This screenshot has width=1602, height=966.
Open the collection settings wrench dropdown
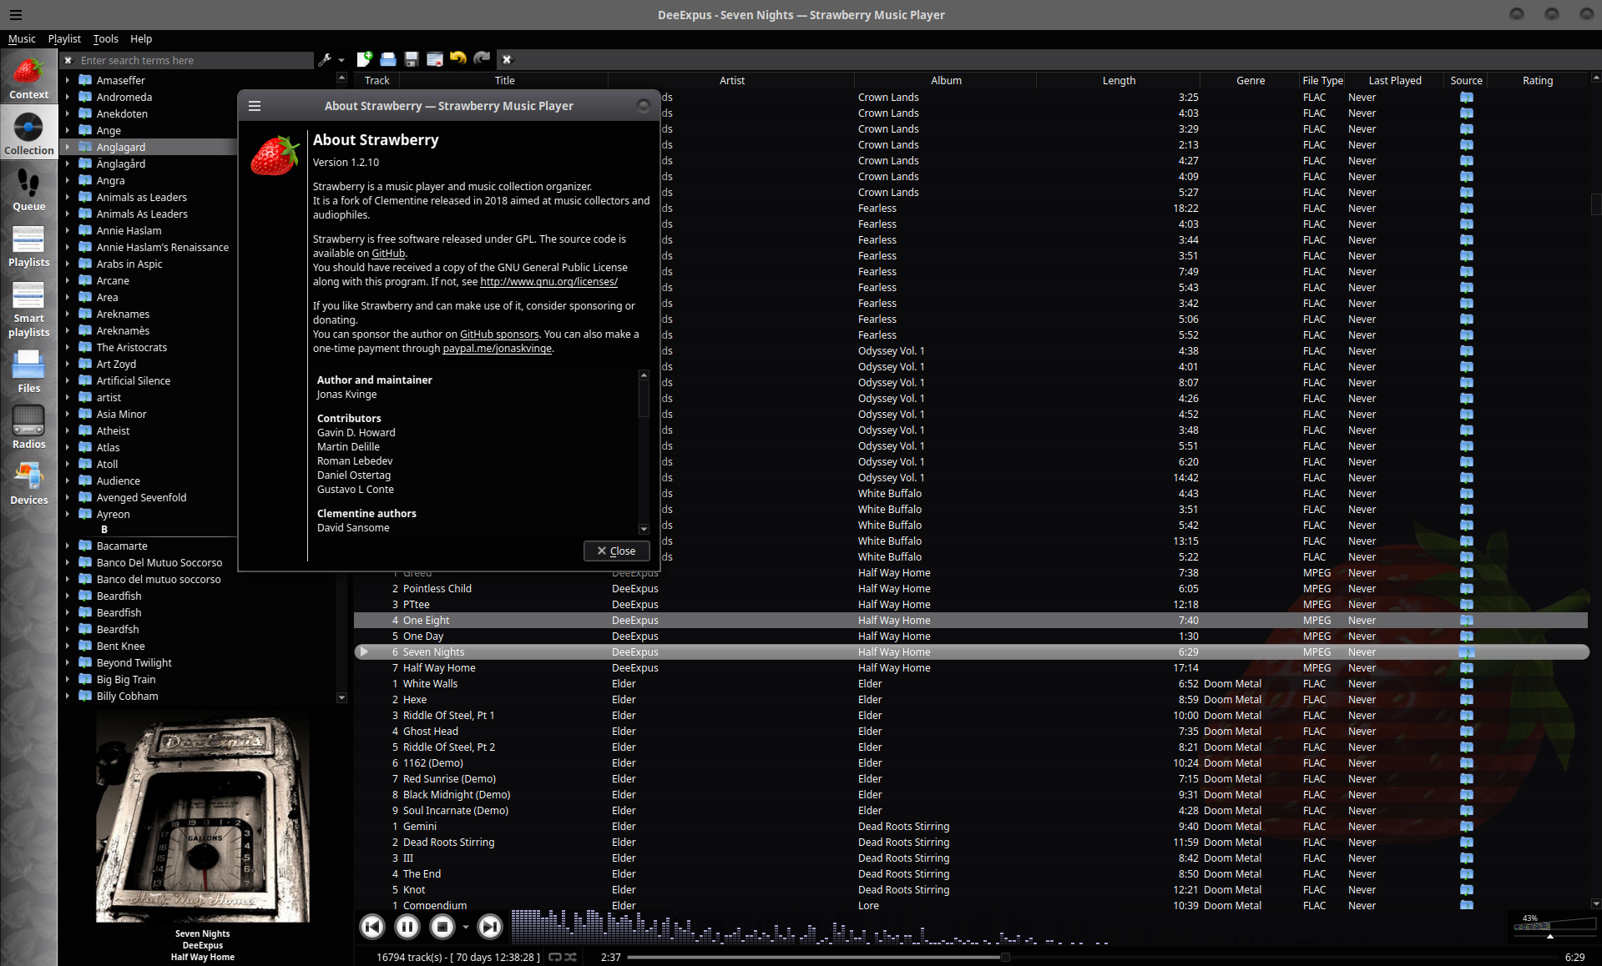[331, 59]
